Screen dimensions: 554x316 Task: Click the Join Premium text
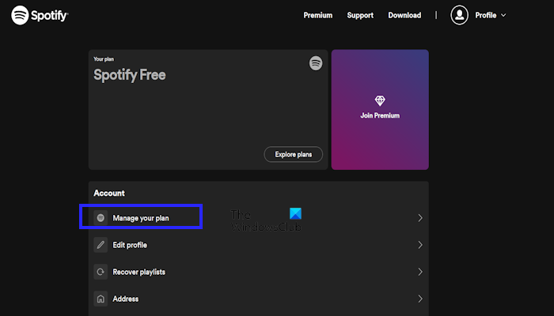(x=380, y=115)
